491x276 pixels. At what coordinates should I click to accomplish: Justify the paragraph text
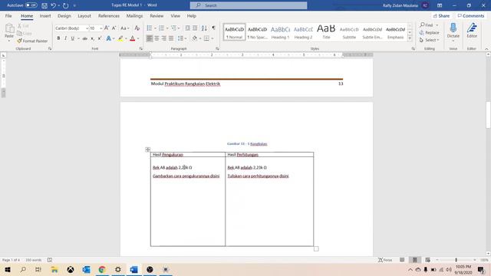point(171,38)
